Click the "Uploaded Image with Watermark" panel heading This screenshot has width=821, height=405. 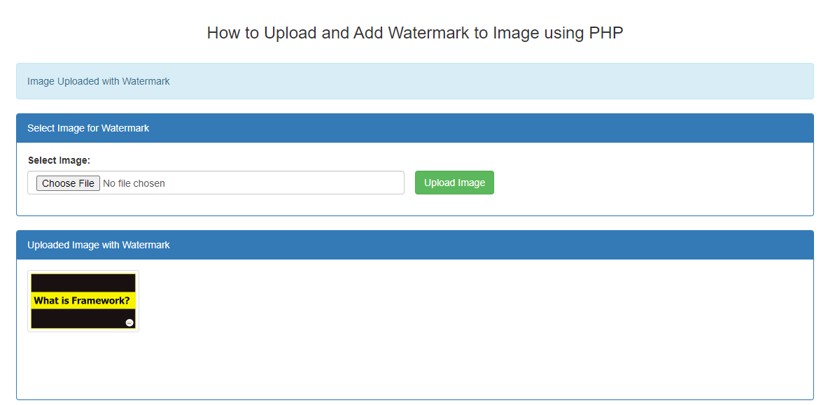99,245
